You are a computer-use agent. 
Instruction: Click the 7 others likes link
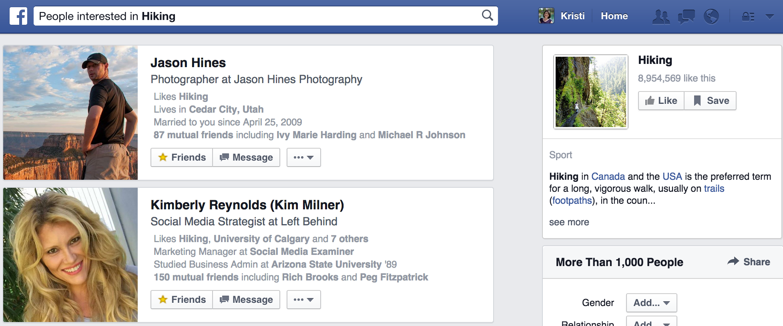pyautogui.click(x=349, y=239)
